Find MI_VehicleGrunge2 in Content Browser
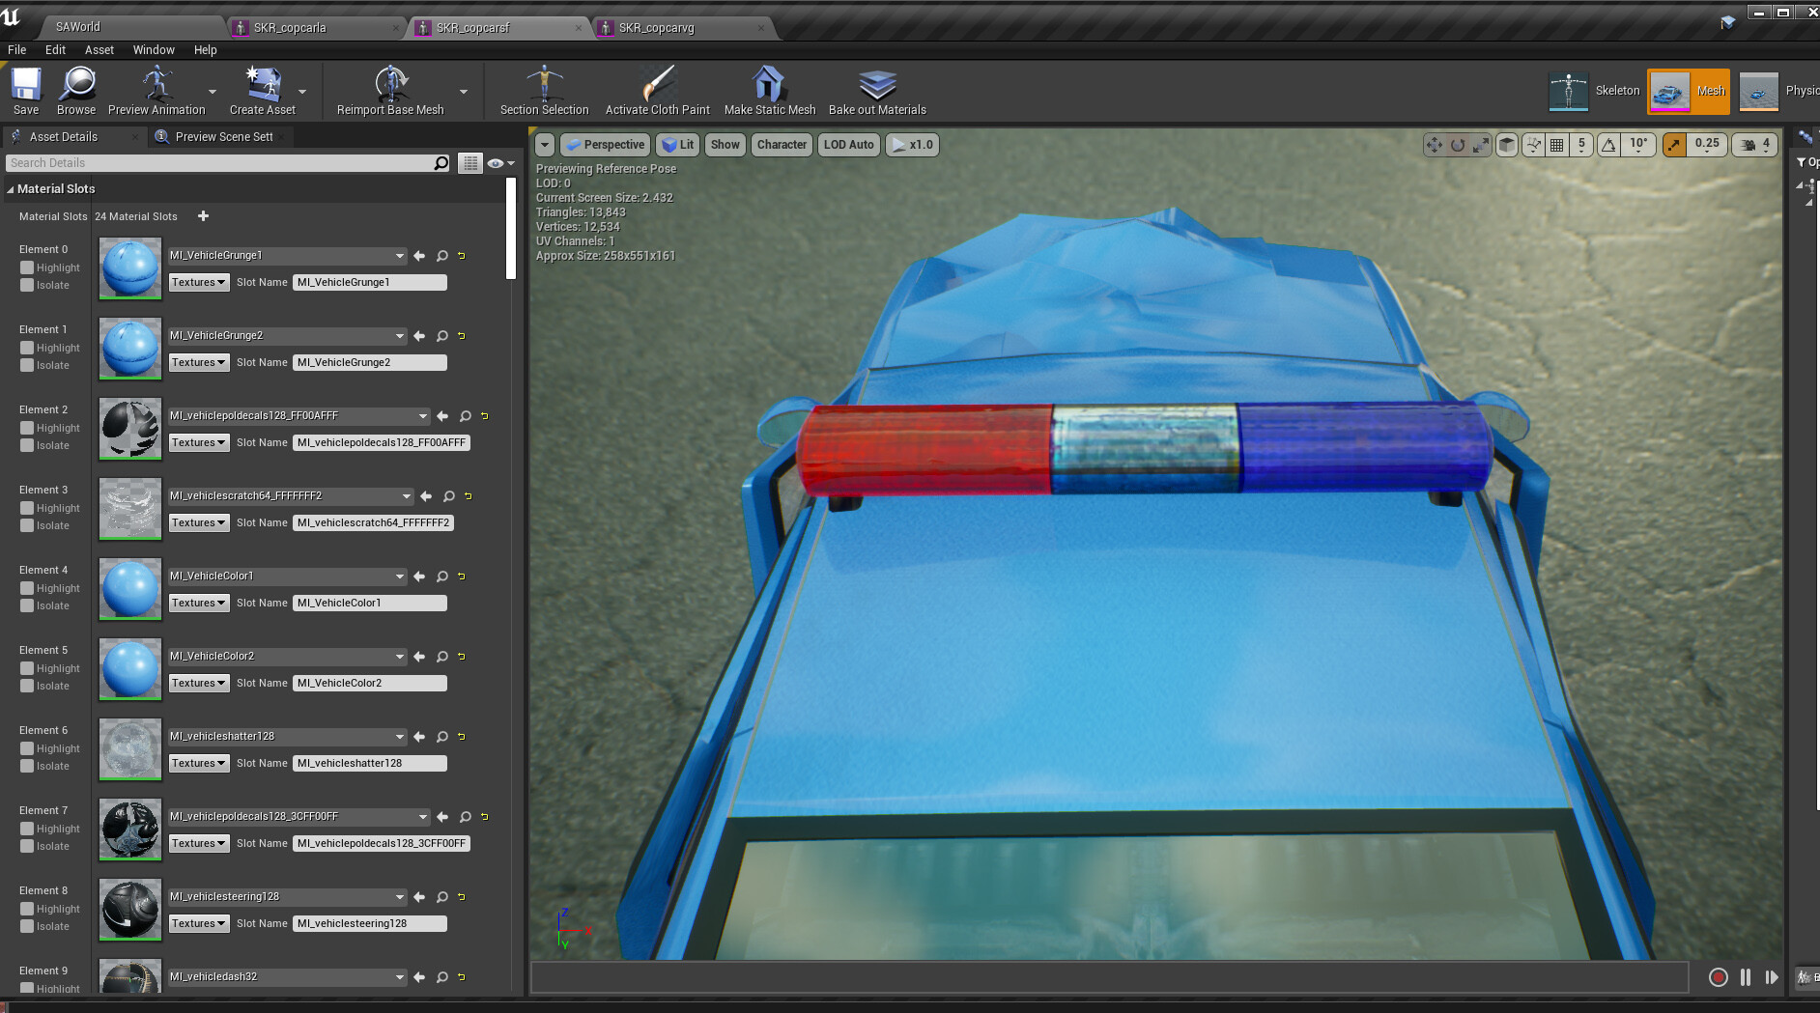Viewport: 1820px width, 1013px height. [x=442, y=336]
